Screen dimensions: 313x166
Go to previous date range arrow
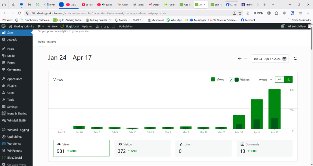pyautogui.click(x=240, y=59)
